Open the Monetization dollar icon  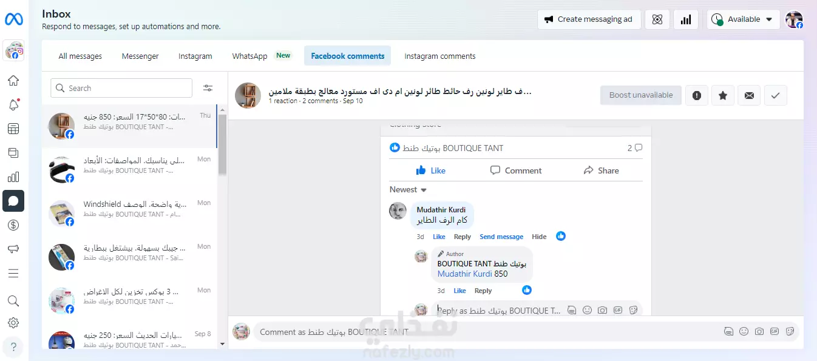click(x=13, y=225)
